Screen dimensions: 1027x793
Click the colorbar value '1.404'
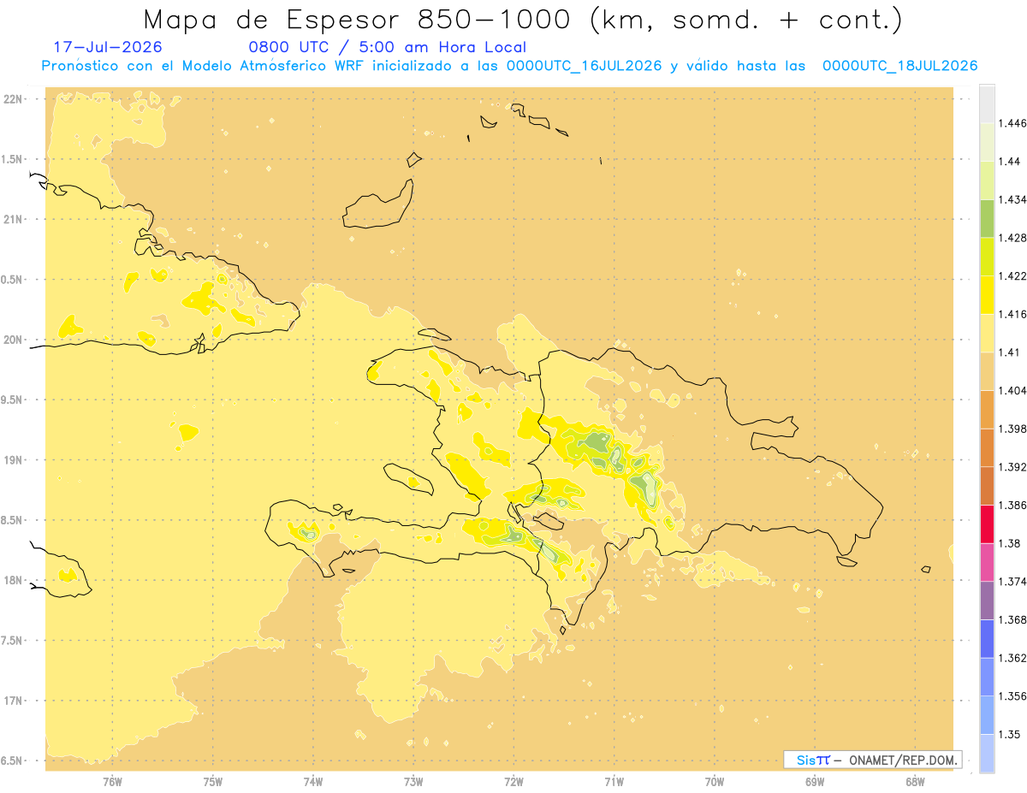point(1013,390)
